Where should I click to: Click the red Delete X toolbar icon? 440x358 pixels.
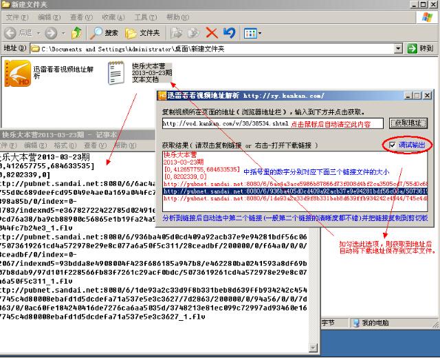[212, 32]
